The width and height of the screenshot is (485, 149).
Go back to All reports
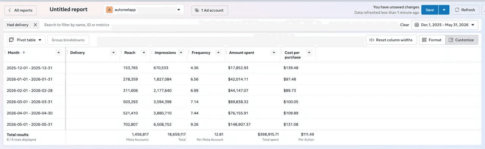pyautogui.click(x=20, y=10)
